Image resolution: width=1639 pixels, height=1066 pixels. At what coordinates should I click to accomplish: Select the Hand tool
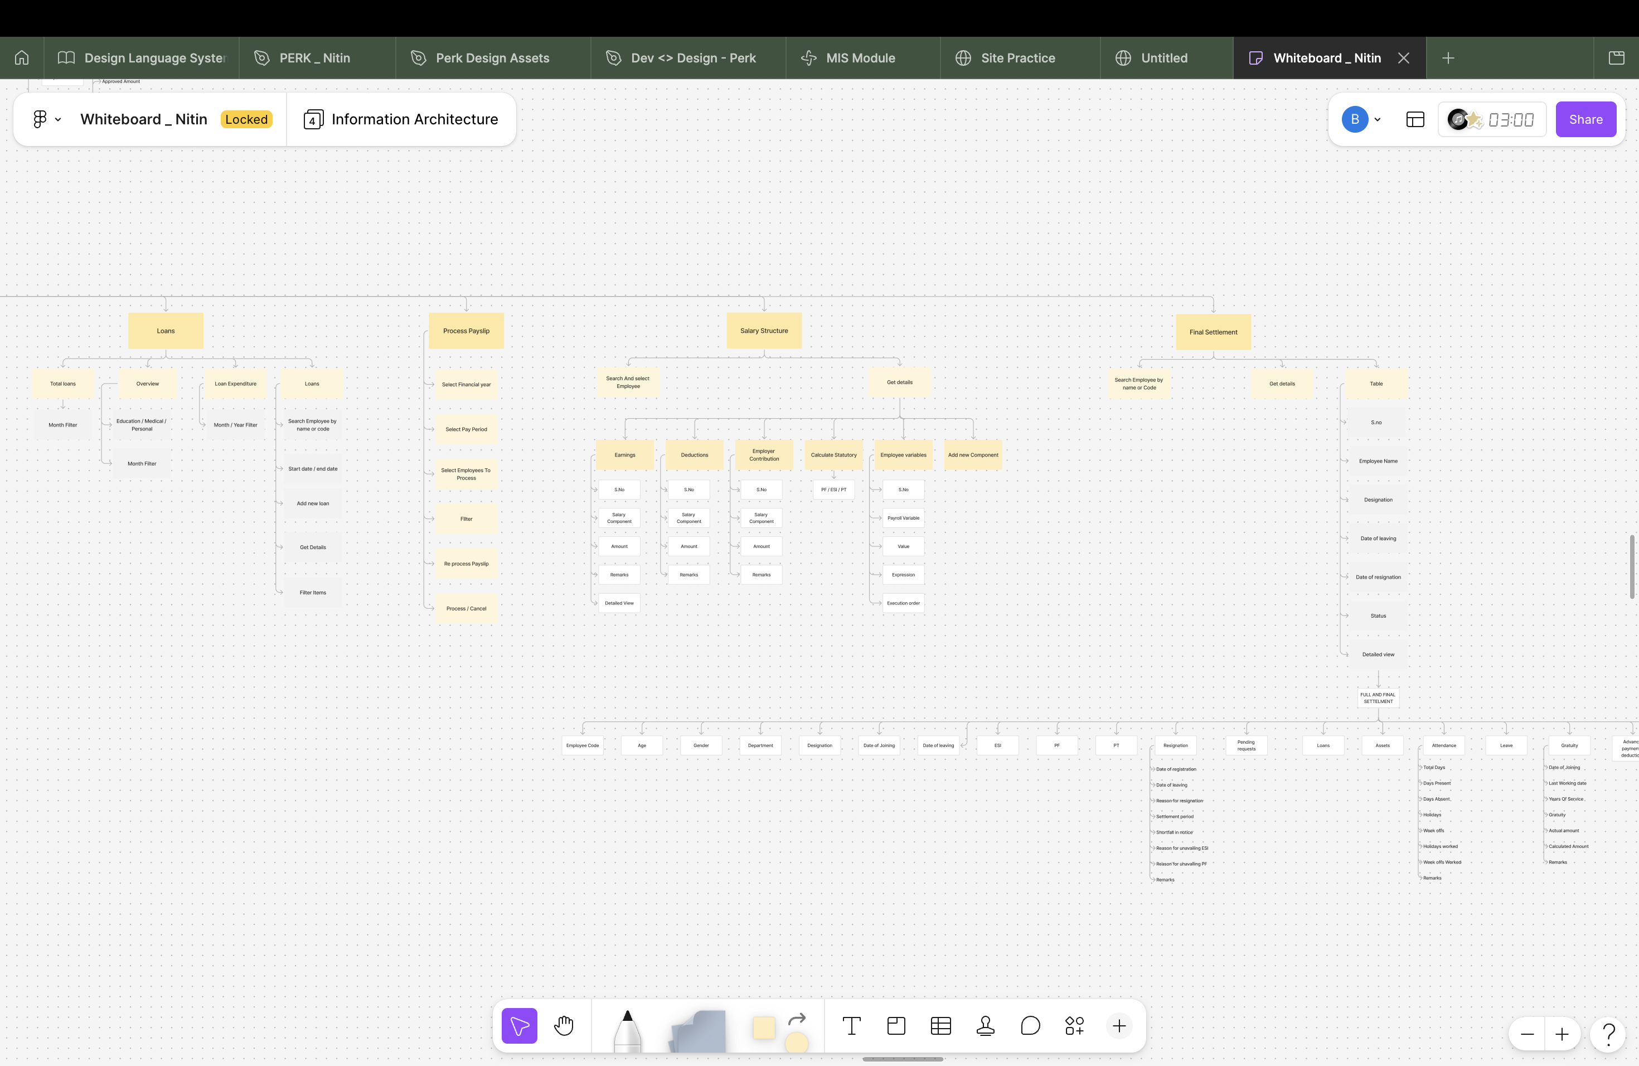(564, 1025)
